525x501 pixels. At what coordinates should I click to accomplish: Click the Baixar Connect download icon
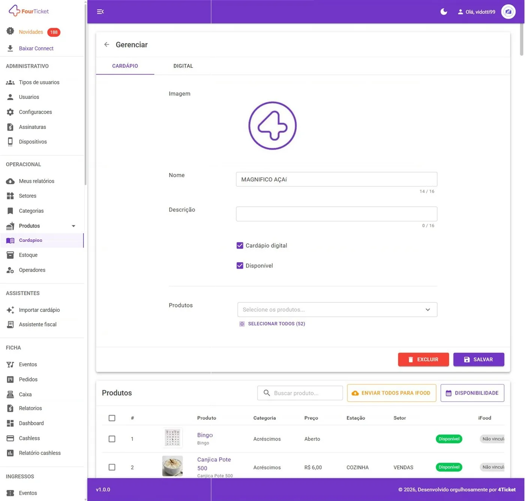coord(10,48)
